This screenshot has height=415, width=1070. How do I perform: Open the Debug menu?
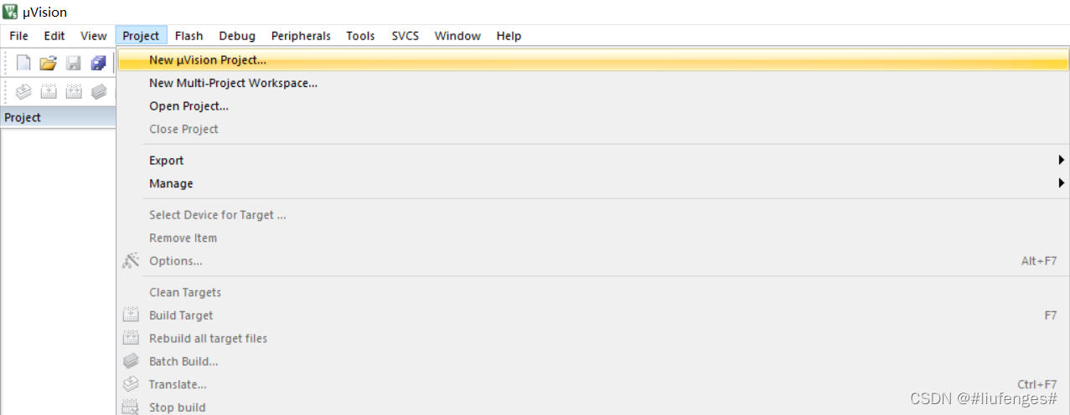pyautogui.click(x=237, y=36)
